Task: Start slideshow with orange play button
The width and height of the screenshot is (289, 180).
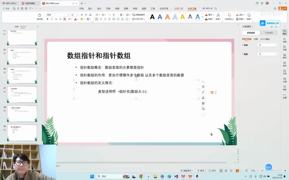Action: pyautogui.click(x=237, y=171)
